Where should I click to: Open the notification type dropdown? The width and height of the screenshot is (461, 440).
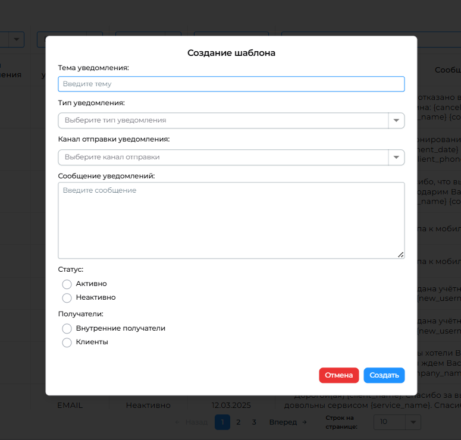point(223,120)
